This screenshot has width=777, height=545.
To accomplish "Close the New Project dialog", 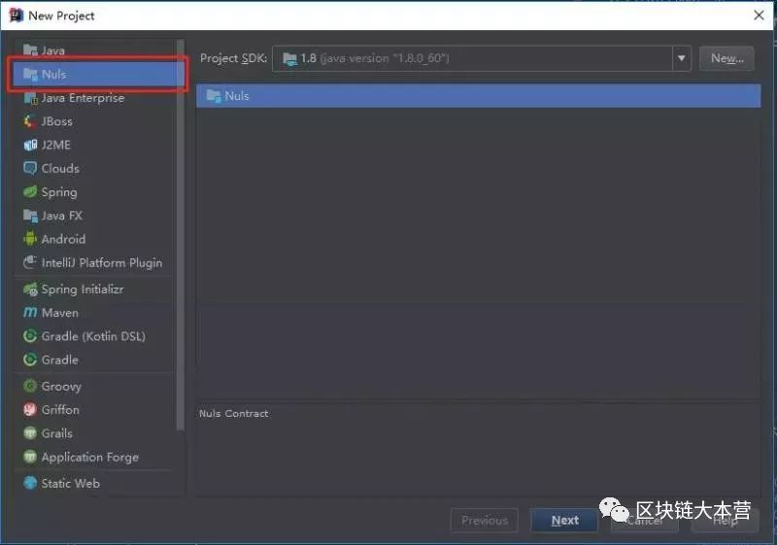I will point(759,16).
